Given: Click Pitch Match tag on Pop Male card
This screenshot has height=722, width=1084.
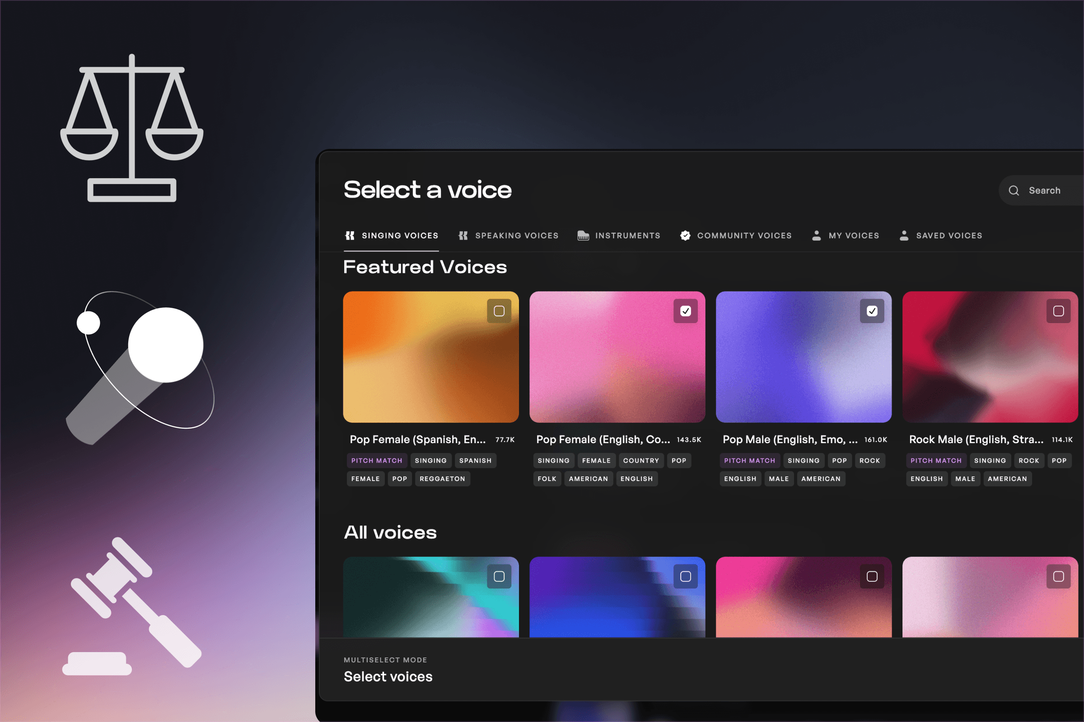Looking at the screenshot, I should pos(750,461).
